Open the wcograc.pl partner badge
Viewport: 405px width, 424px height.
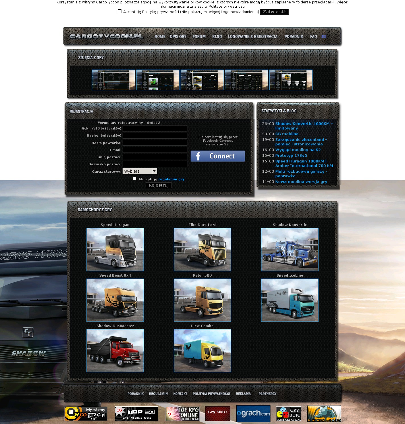(86, 414)
